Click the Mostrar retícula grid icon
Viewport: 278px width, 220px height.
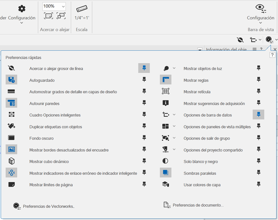click(166, 91)
